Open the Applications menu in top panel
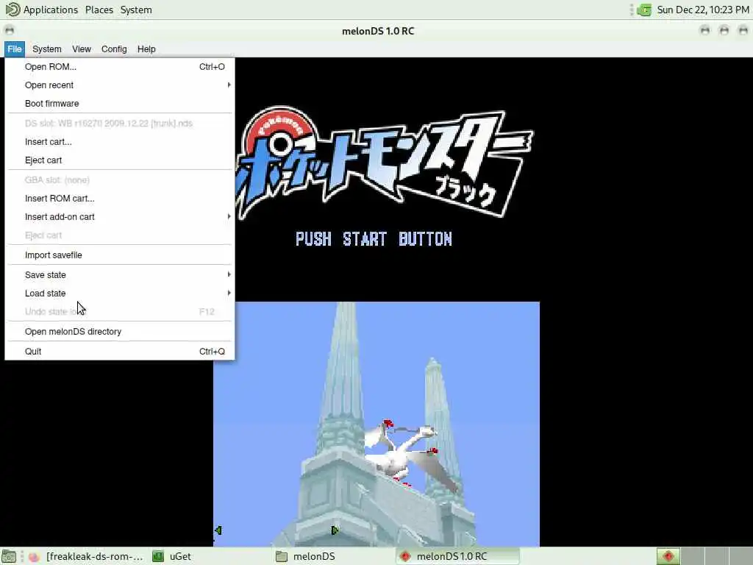This screenshot has width=753, height=565. tap(50, 10)
